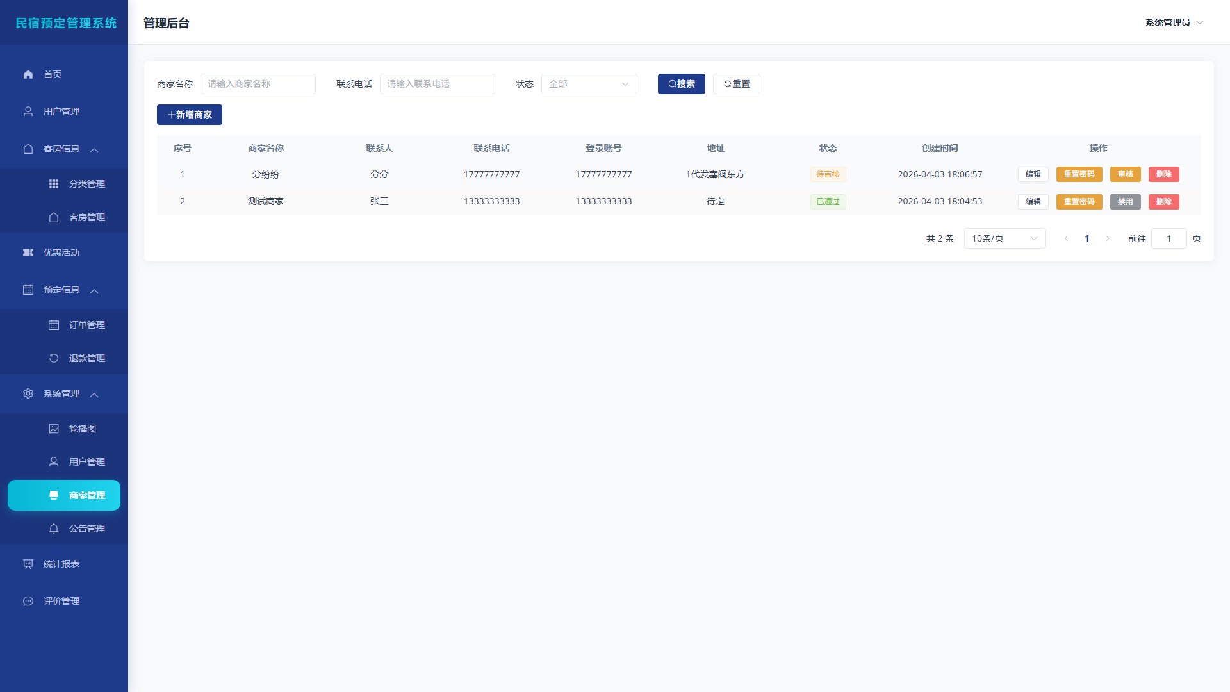Screen dimensions: 1230x692
Task: Go to 首页 in sidebar
Action: click(64, 74)
